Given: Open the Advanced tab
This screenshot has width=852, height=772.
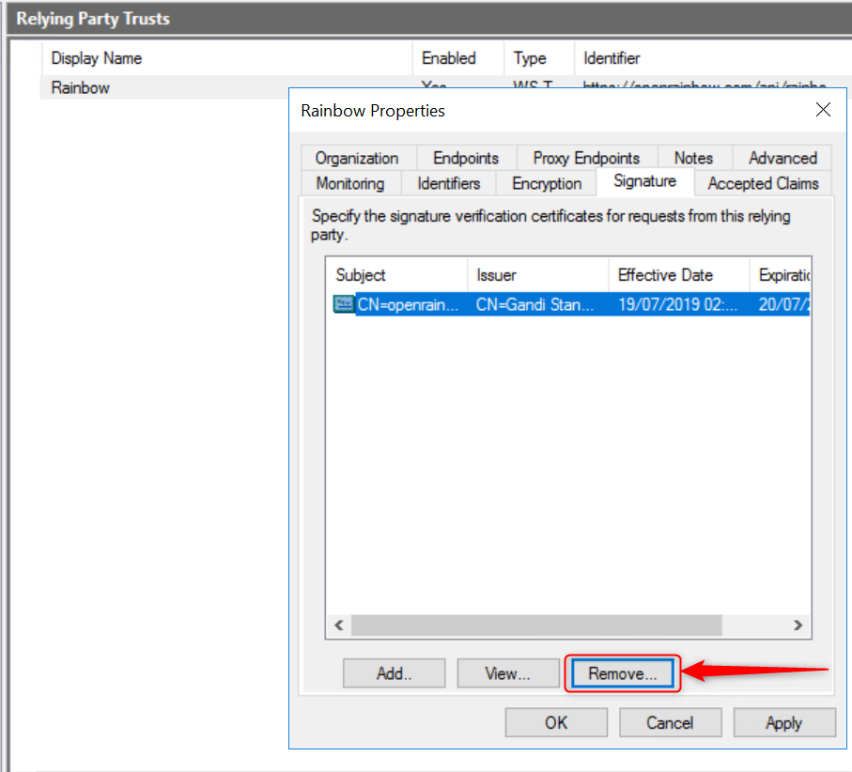Looking at the screenshot, I should pos(782,158).
